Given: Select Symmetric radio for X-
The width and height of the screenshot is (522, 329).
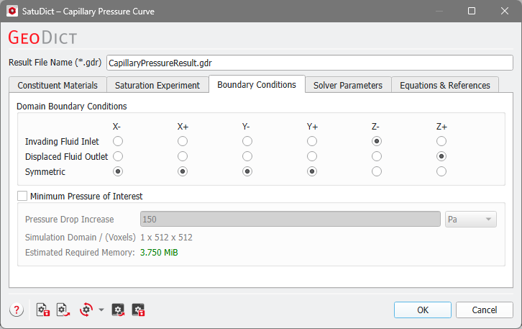Looking at the screenshot, I should point(118,171).
